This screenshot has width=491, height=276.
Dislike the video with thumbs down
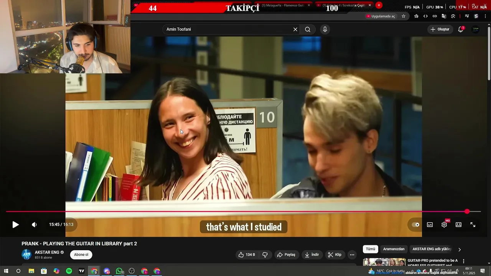click(x=265, y=255)
